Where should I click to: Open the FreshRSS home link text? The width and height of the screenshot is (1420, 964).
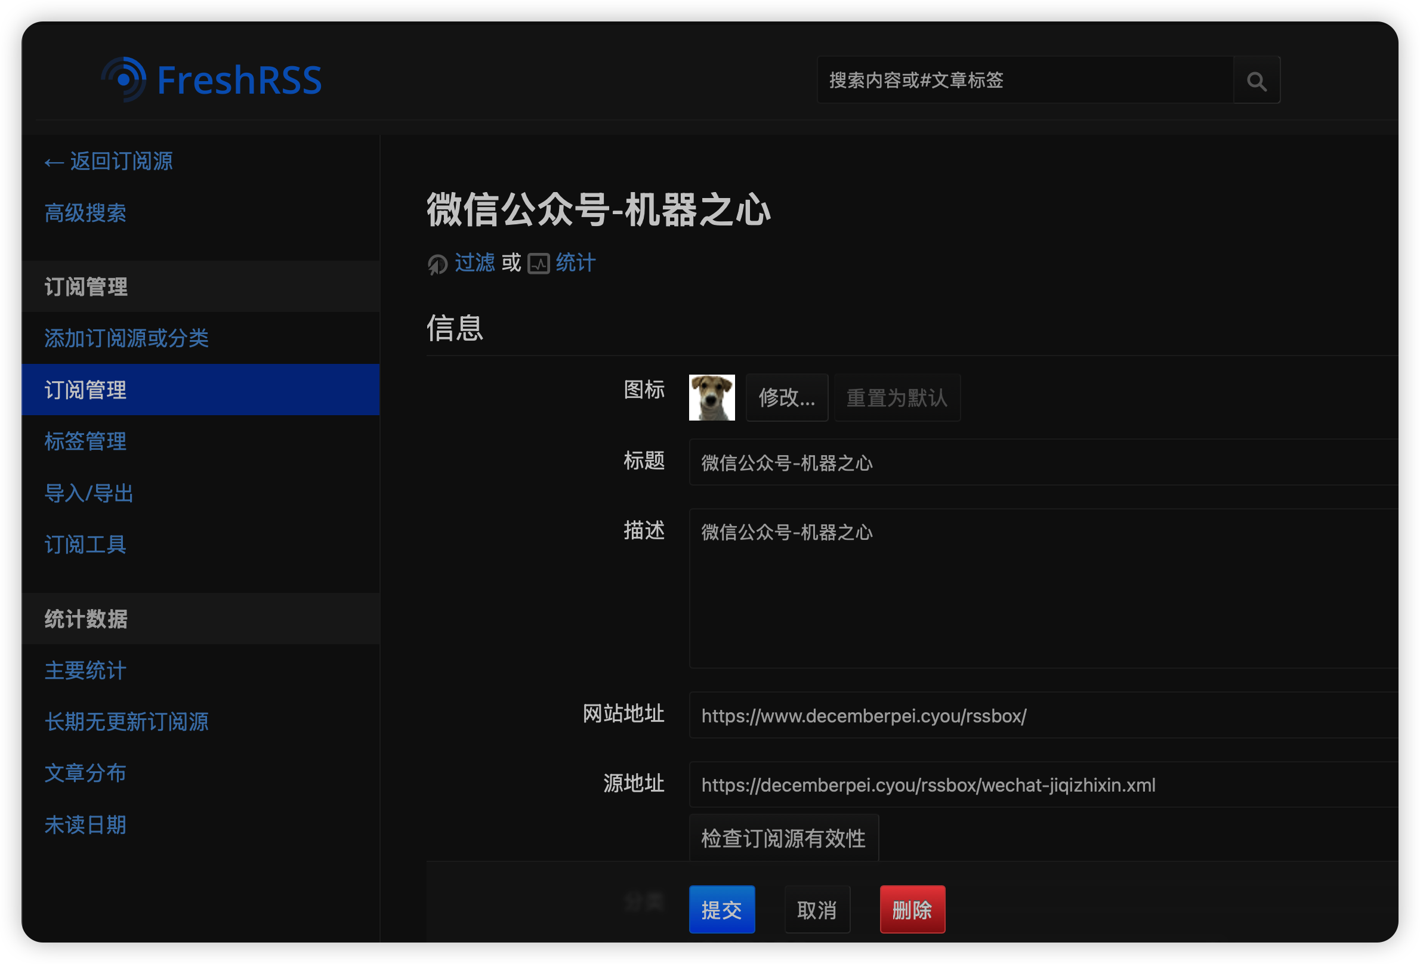click(239, 80)
